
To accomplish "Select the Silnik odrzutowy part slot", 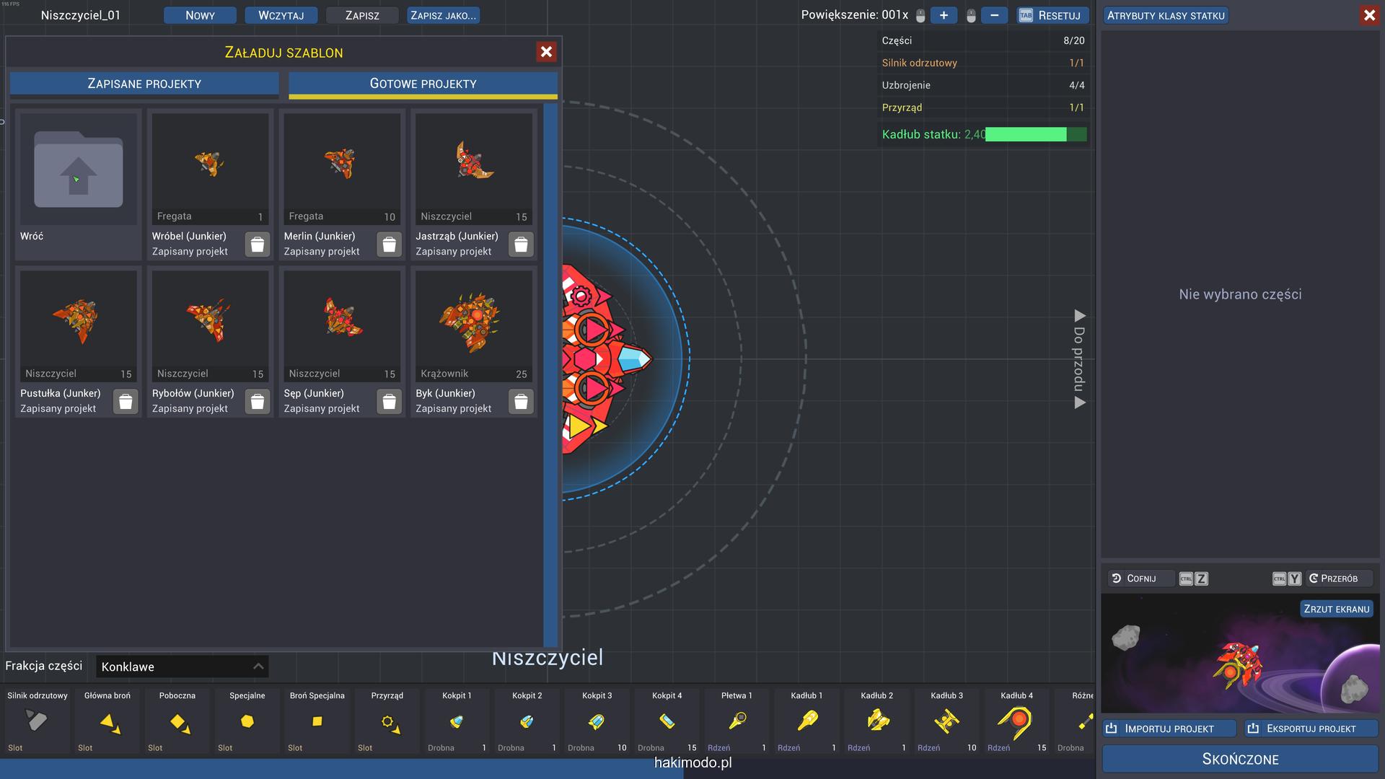I will [38, 721].
